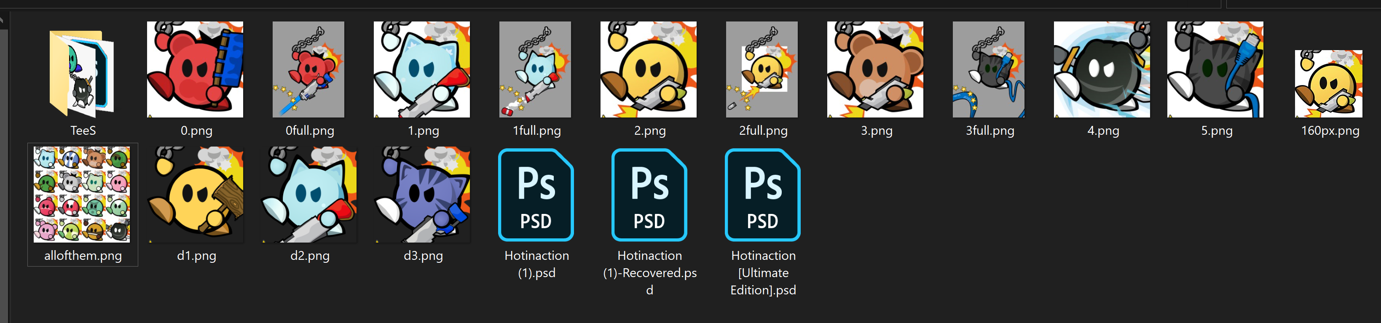The height and width of the screenshot is (323, 1381).
Task: Select the 2.png yellow ball thumbnail
Action: point(649,69)
